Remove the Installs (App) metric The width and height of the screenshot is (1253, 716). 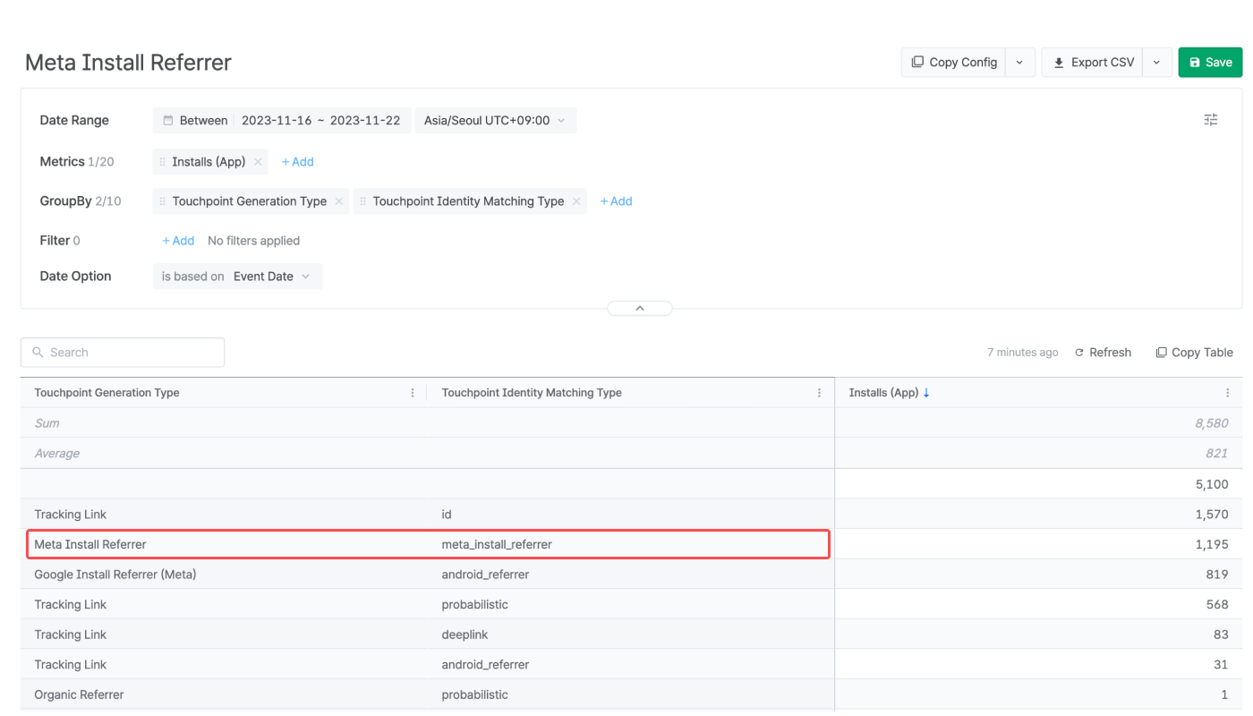coord(258,162)
